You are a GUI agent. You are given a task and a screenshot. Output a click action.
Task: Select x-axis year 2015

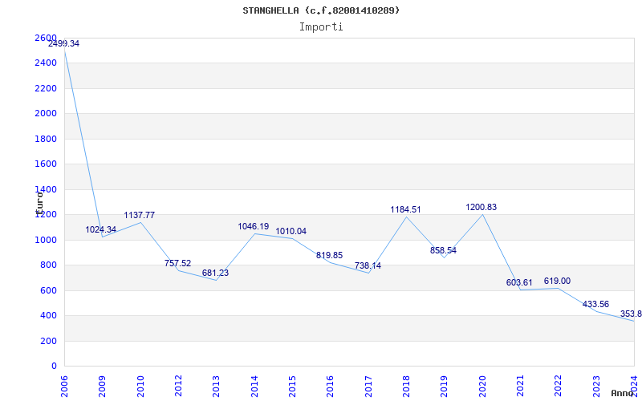click(x=292, y=386)
